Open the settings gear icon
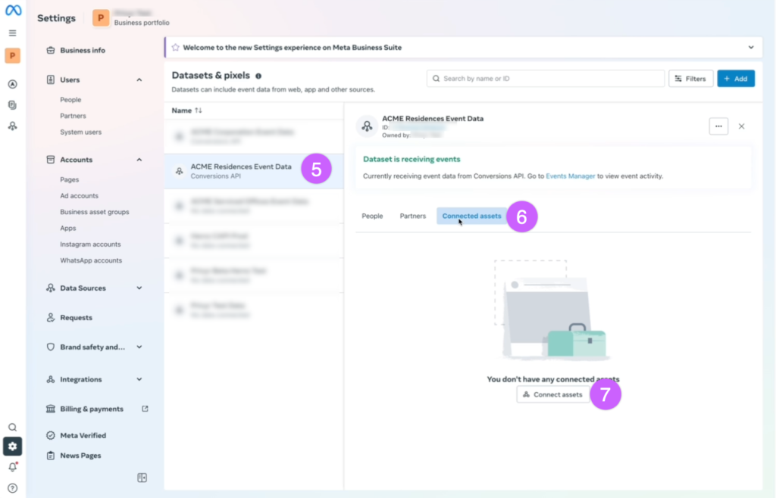Image resolution: width=776 pixels, height=498 pixels. pos(12,446)
